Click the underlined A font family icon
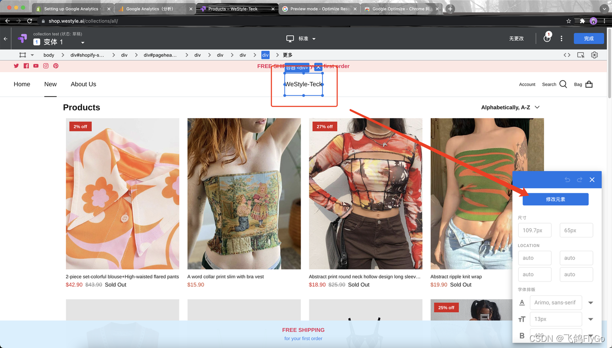612x348 pixels. [522, 303]
